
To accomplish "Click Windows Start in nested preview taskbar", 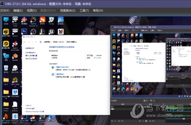I will (180, 96).
